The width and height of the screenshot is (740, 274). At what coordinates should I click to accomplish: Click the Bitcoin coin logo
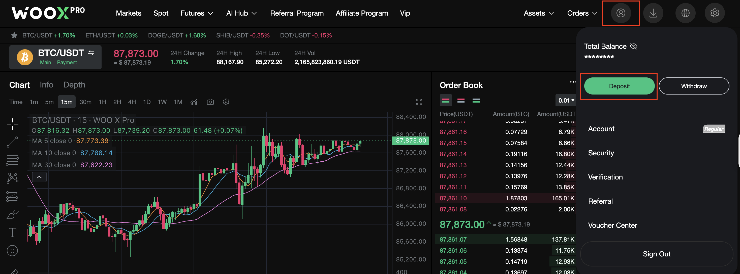(x=25, y=57)
